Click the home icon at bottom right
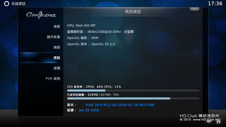The image size is (226, 127). pyautogui.click(x=218, y=122)
